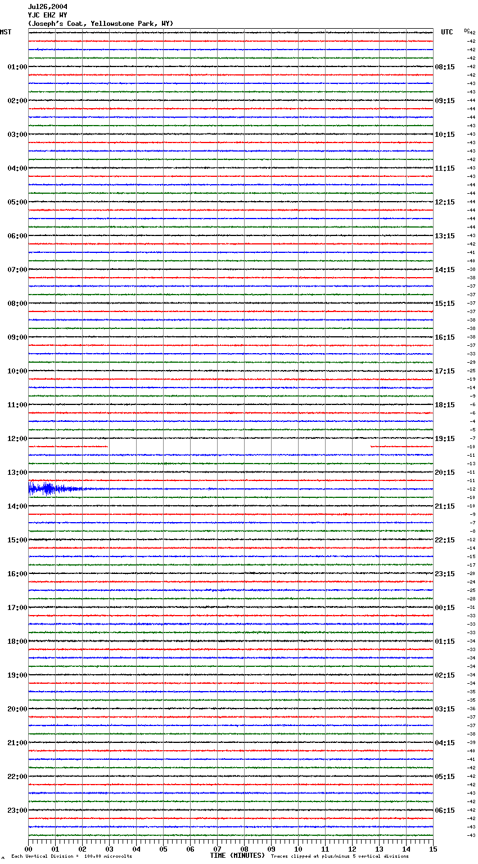
Task: Click the 11:15 UTC time label
Action: point(445,168)
